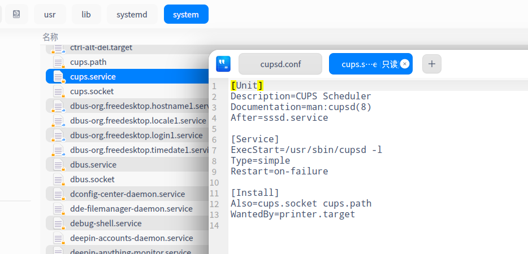
Task: Select dde-filemanager-daemon.service file
Action: click(x=131, y=209)
